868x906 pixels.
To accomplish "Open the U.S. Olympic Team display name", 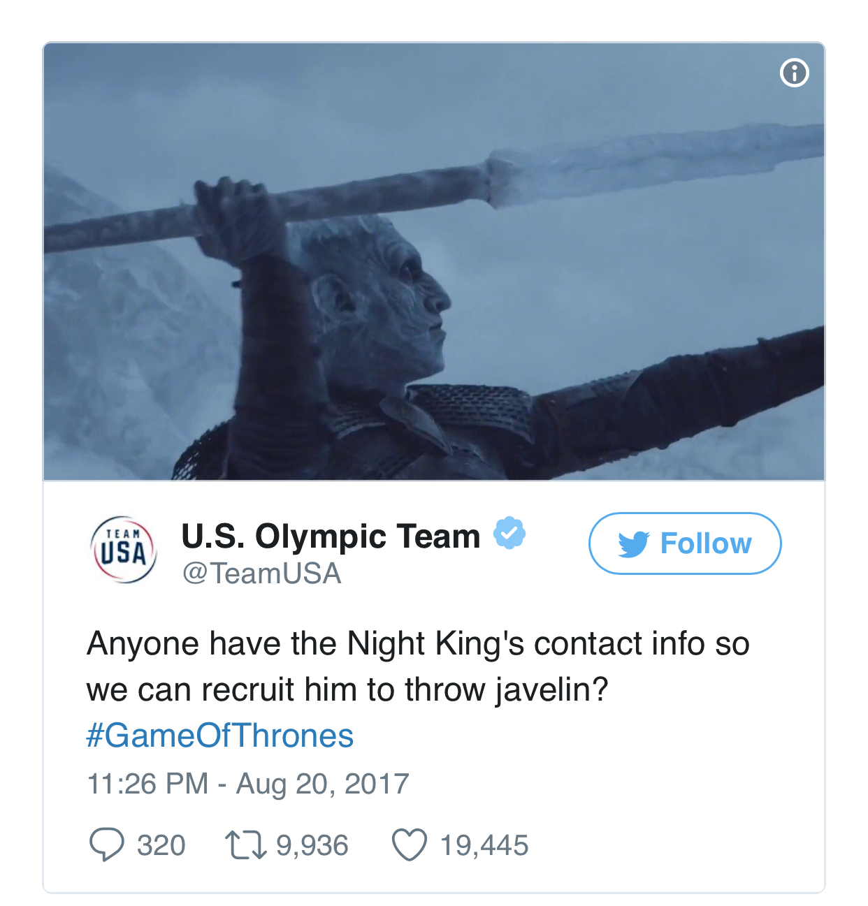I will coord(331,536).
